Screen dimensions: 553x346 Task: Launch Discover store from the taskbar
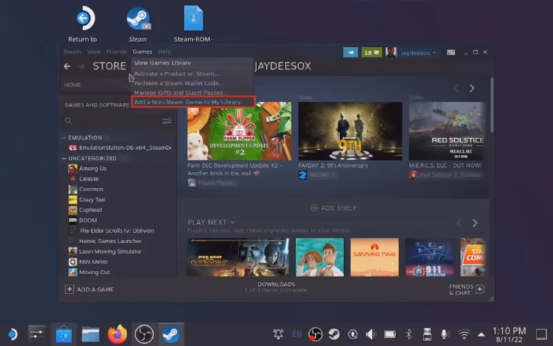pos(64,334)
